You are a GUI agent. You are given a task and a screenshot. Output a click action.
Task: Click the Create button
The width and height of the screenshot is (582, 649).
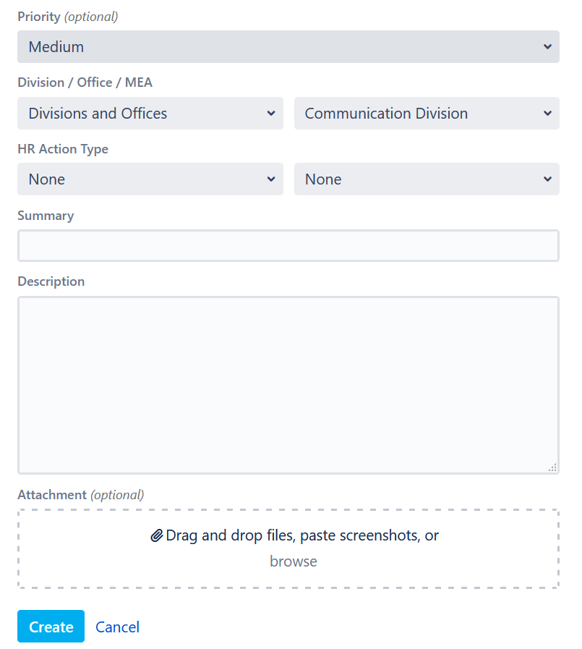tap(51, 627)
